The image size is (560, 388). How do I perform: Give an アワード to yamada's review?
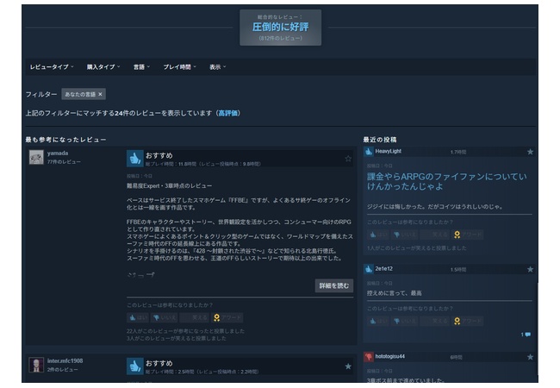pos(227,317)
